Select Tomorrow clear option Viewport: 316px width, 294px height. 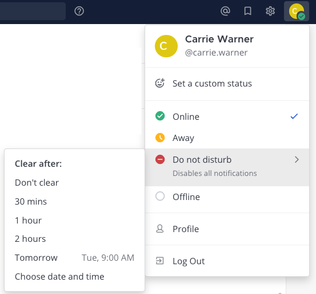74,258
